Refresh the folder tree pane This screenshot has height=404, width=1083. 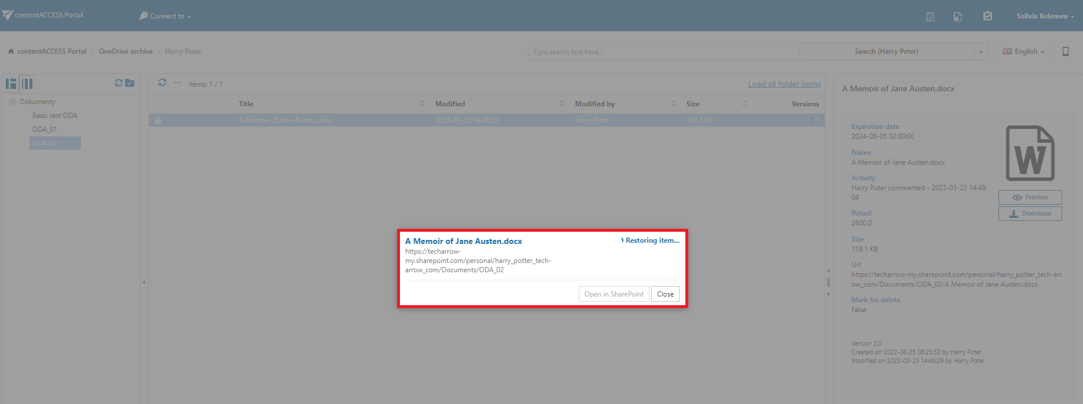pos(119,83)
